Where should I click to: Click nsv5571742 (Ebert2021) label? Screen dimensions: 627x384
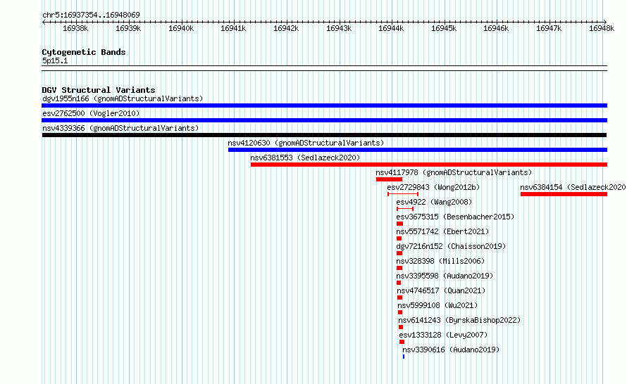pyautogui.click(x=442, y=231)
